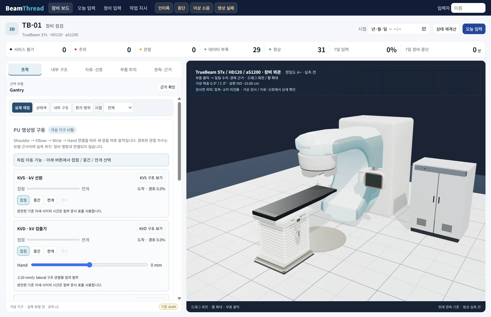Viewport: 491px width, 317px height.
Task: Open 작업 지시 in top navigation
Action: [138, 8]
